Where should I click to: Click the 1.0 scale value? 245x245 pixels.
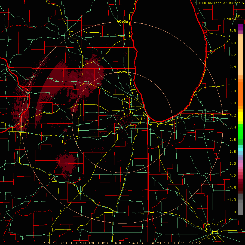tap(233, 164)
